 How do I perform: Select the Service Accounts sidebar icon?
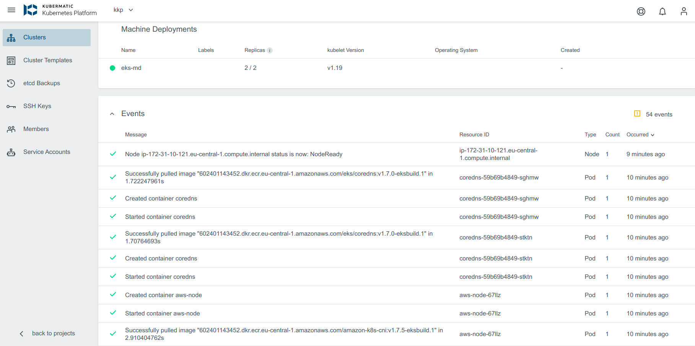click(x=11, y=152)
